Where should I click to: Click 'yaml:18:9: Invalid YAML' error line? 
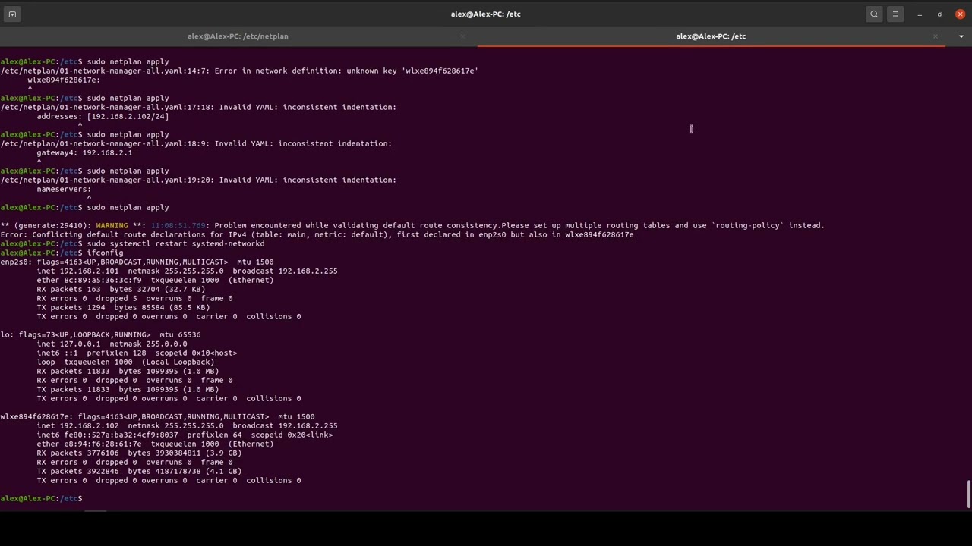(x=196, y=143)
